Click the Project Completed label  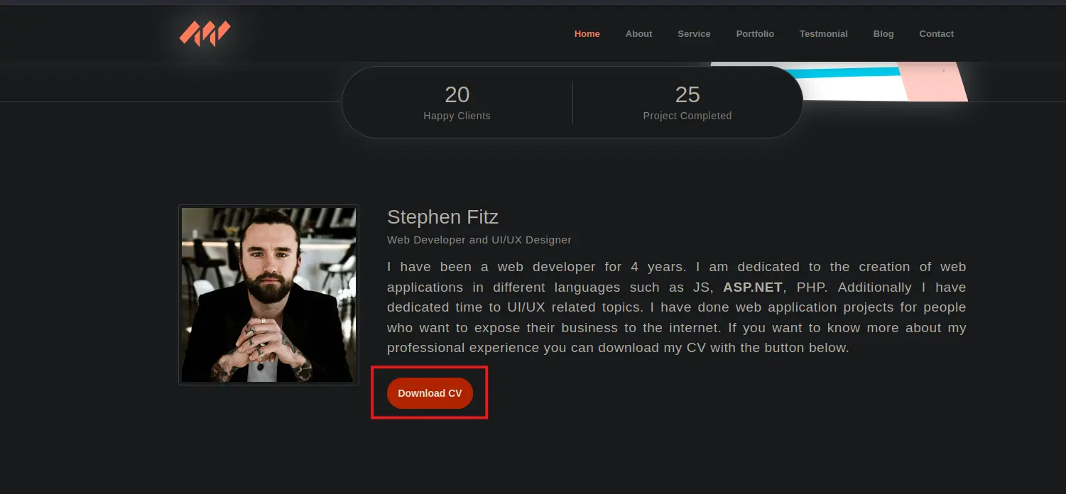(x=687, y=116)
